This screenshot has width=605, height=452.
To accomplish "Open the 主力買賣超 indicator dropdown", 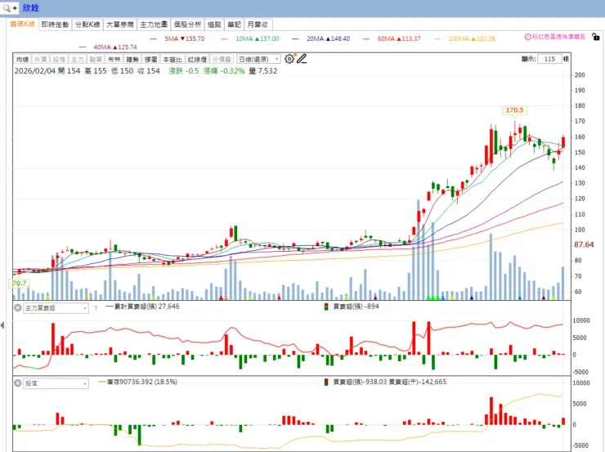I will 56,308.
